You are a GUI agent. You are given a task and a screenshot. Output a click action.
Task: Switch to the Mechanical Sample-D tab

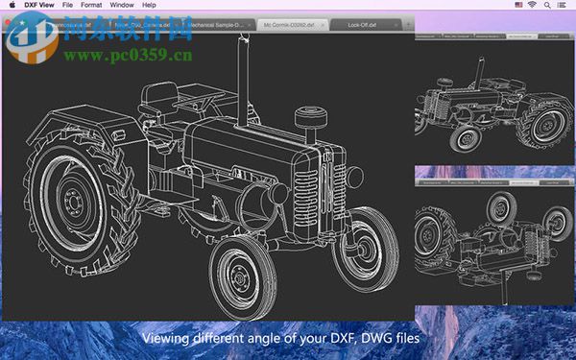coord(218,25)
